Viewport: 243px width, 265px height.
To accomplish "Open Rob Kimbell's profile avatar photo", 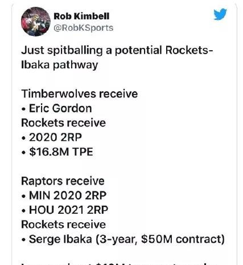I will coord(36,22).
